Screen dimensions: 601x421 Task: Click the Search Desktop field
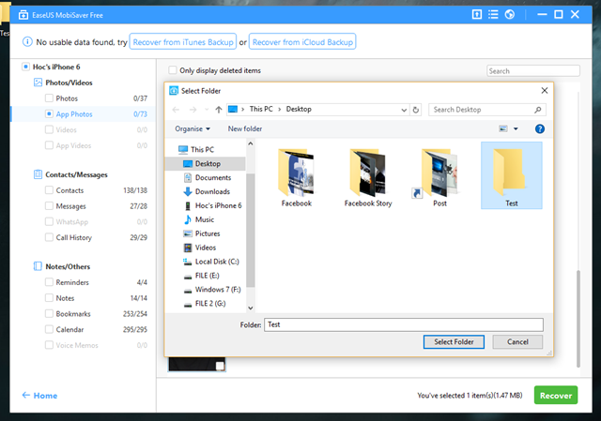point(487,110)
